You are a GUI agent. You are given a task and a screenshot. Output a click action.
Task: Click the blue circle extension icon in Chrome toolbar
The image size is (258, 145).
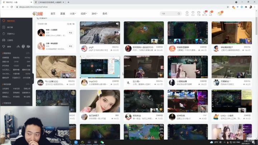point(242,7)
